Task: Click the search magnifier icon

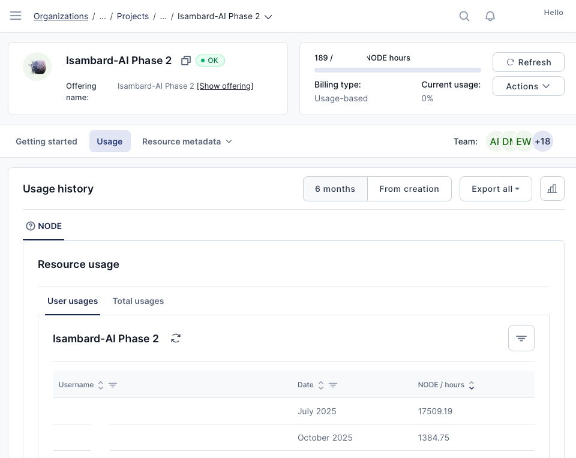Action: 464,16
